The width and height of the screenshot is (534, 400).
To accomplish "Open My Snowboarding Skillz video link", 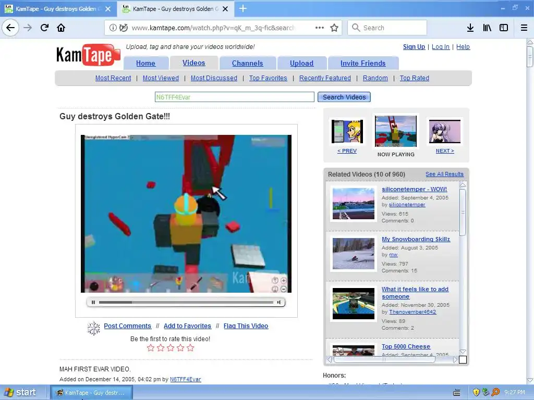I will click(x=416, y=239).
